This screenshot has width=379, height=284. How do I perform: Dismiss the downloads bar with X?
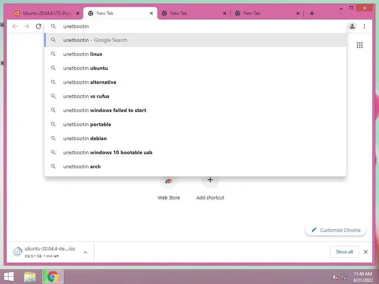365,252
